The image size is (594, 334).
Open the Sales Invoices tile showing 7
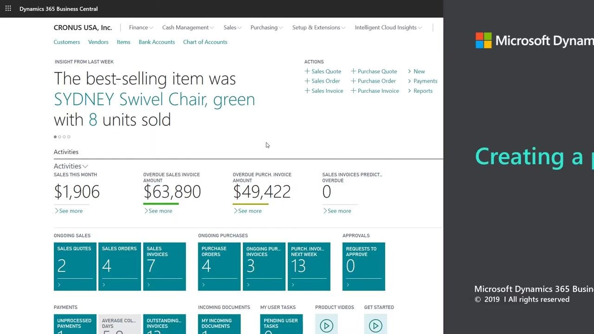click(x=164, y=267)
